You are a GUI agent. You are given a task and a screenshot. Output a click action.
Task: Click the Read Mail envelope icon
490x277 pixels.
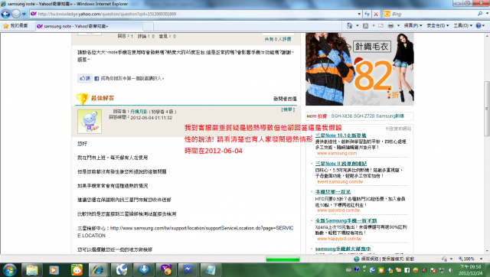(381, 25)
